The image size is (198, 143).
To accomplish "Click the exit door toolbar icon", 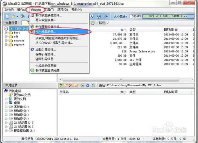I will point(106,17).
